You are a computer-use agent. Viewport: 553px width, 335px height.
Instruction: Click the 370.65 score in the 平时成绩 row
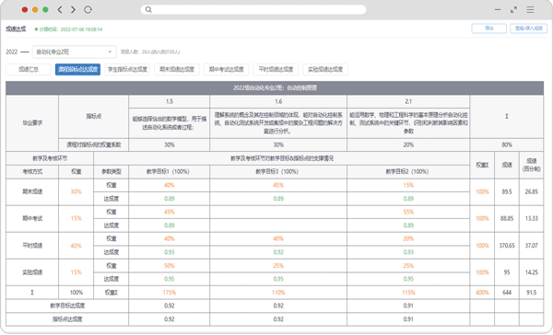click(507, 246)
